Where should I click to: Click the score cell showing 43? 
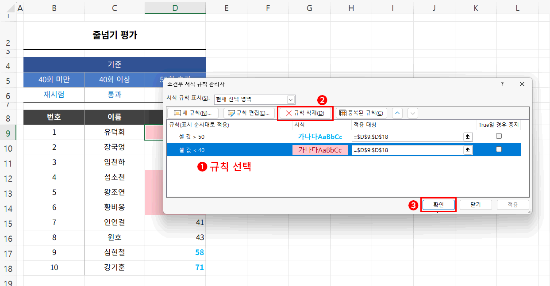[x=175, y=238]
